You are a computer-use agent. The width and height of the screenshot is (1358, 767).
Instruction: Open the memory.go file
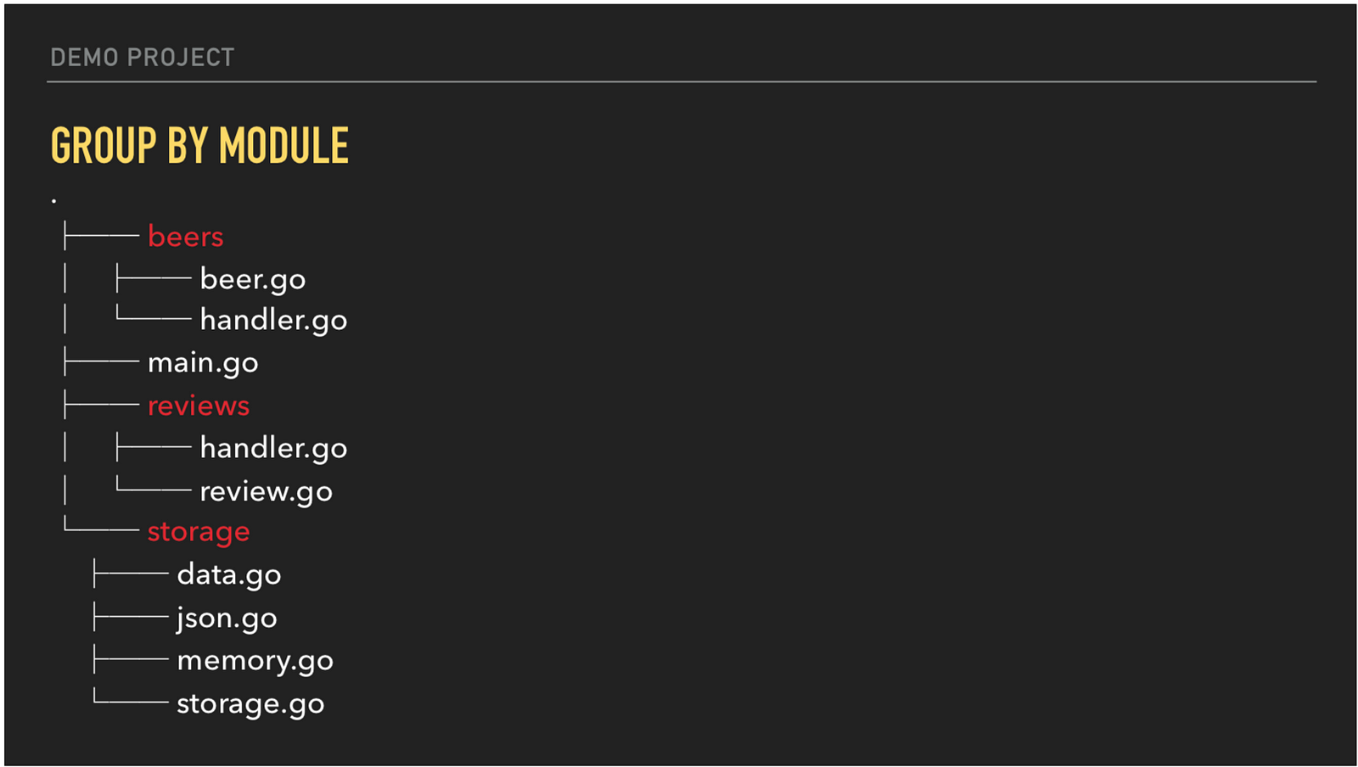pyautogui.click(x=255, y=661)
